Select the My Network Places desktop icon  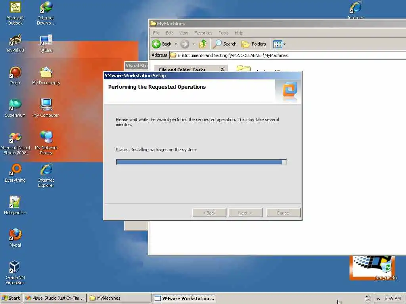pyautogui.click(x=46, y=143)
